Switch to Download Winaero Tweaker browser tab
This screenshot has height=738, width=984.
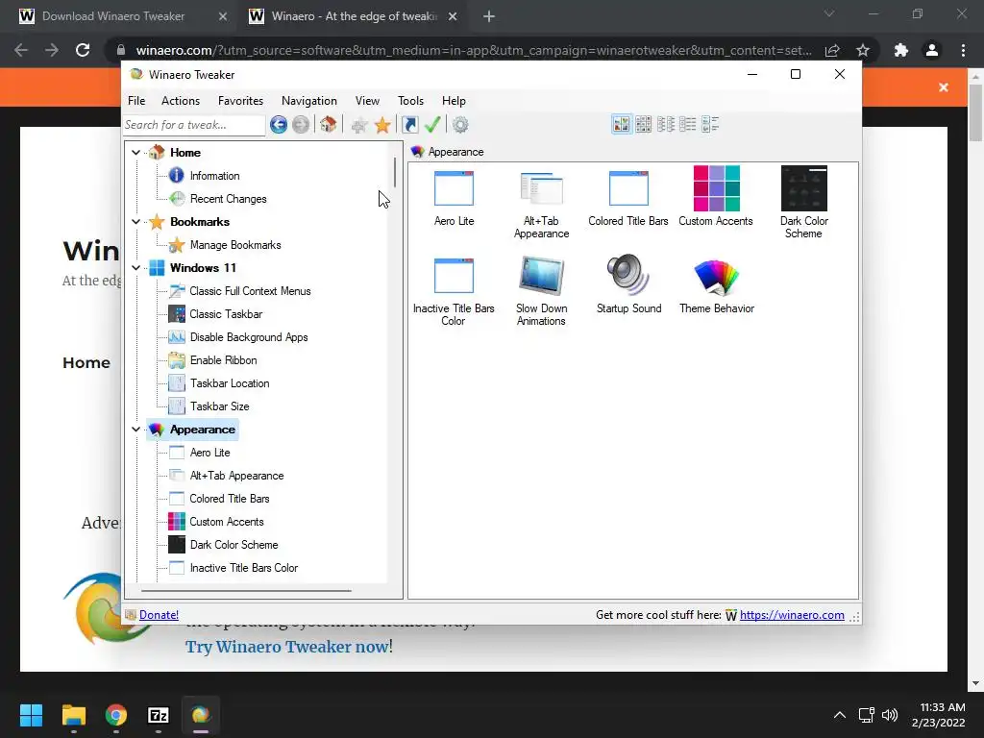point(115,16)
